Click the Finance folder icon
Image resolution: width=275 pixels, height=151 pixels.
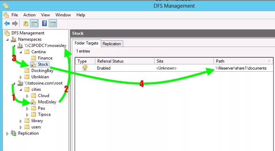(33, 58)
